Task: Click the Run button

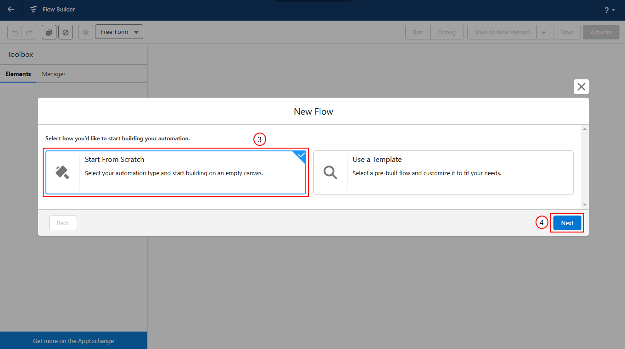Action: pyautogui.click(x=418, y=32)
